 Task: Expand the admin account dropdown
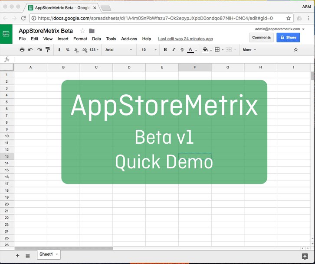click(303, 29)
